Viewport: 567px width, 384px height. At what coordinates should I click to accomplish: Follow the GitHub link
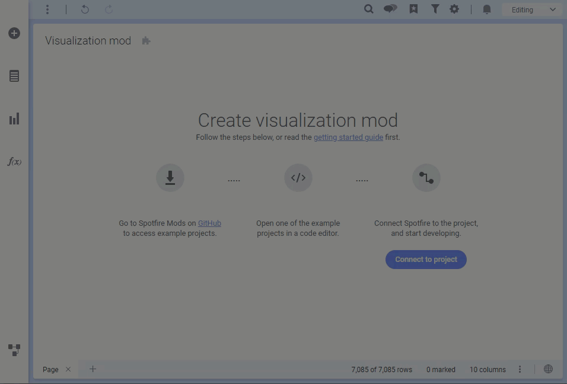(x=209, y=223)
